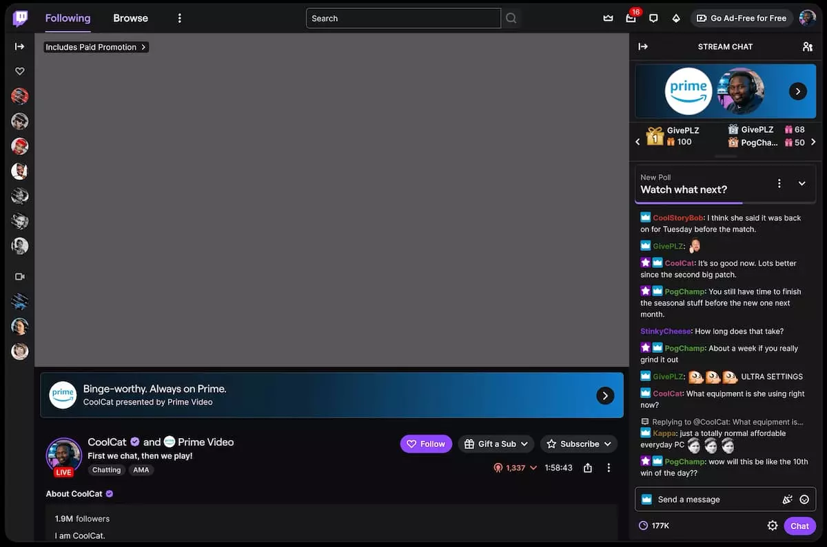Click the followed channels heart icon

pos(19,71)
